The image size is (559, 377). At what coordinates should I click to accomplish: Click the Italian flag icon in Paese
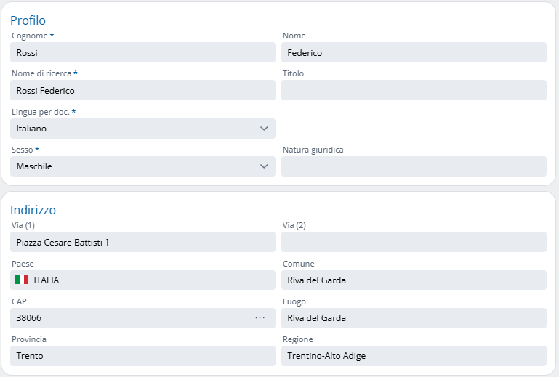tap(22, 280)
